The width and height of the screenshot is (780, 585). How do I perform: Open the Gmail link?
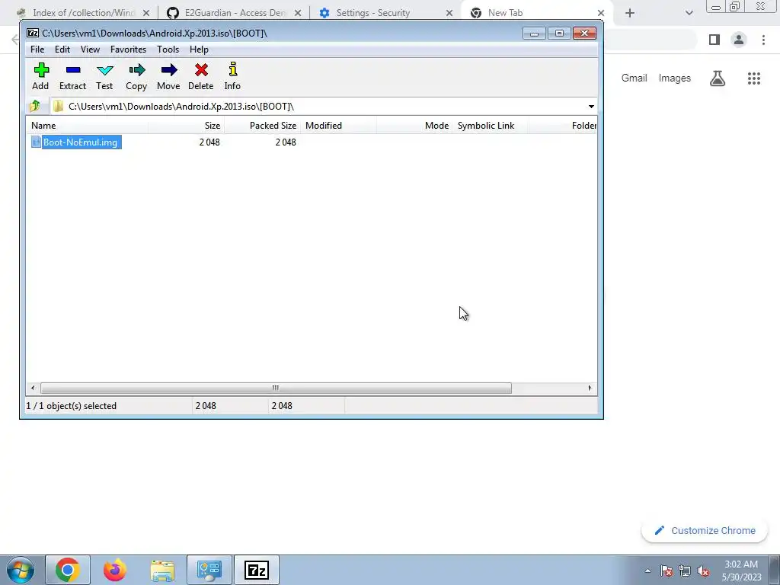(634, 78)
